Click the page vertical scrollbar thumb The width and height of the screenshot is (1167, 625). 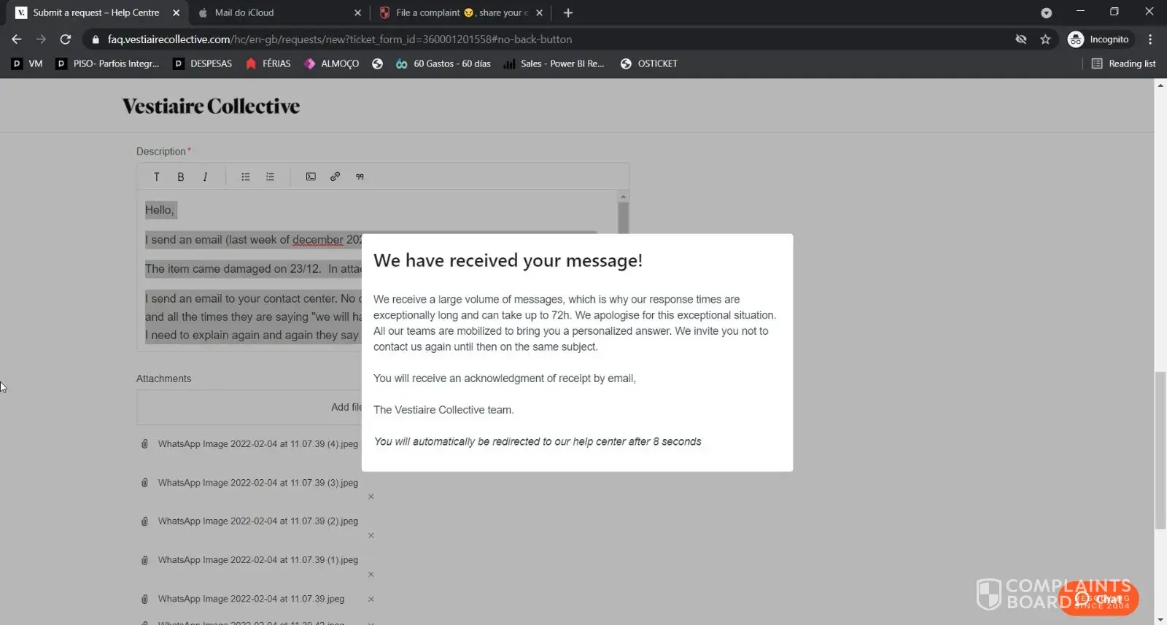1160,450
